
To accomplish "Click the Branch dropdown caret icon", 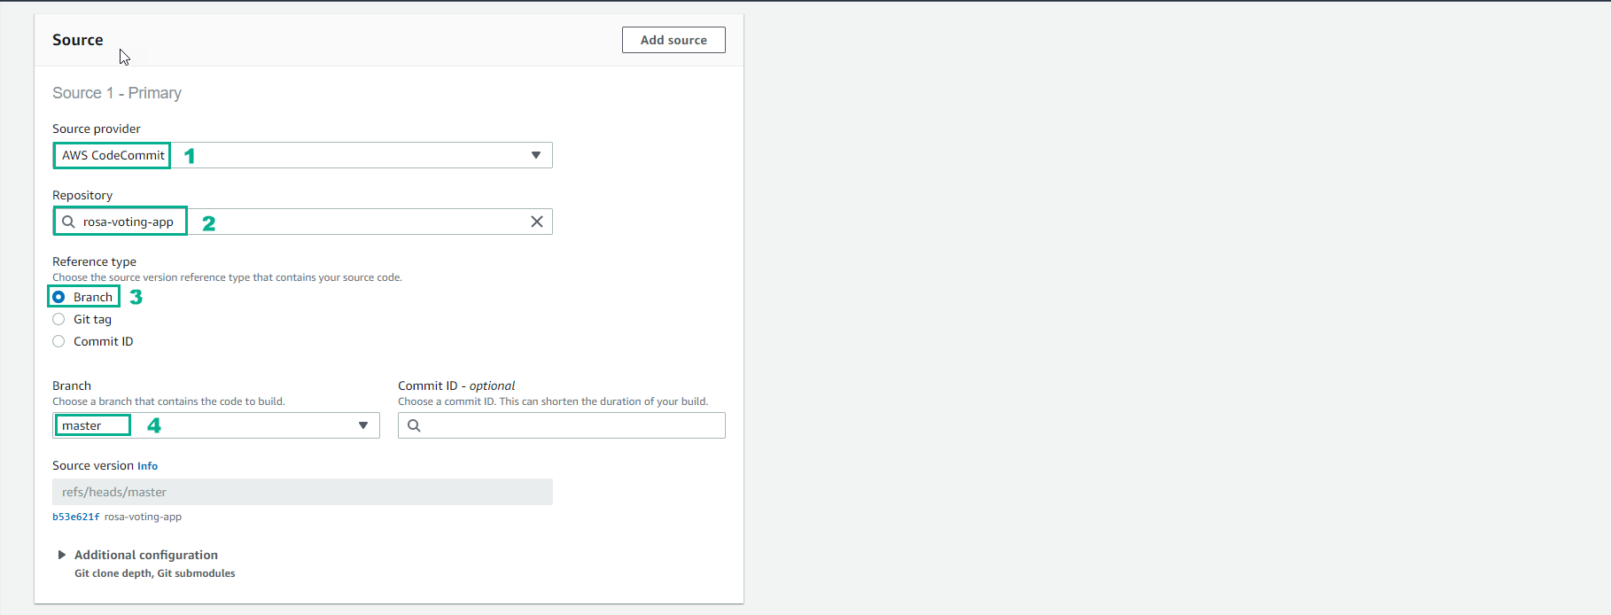I will (x=363, y=425).
